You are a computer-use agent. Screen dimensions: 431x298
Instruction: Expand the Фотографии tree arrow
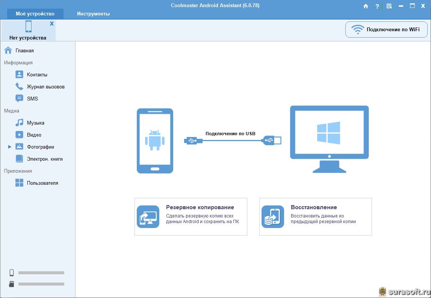pos(10,147)
